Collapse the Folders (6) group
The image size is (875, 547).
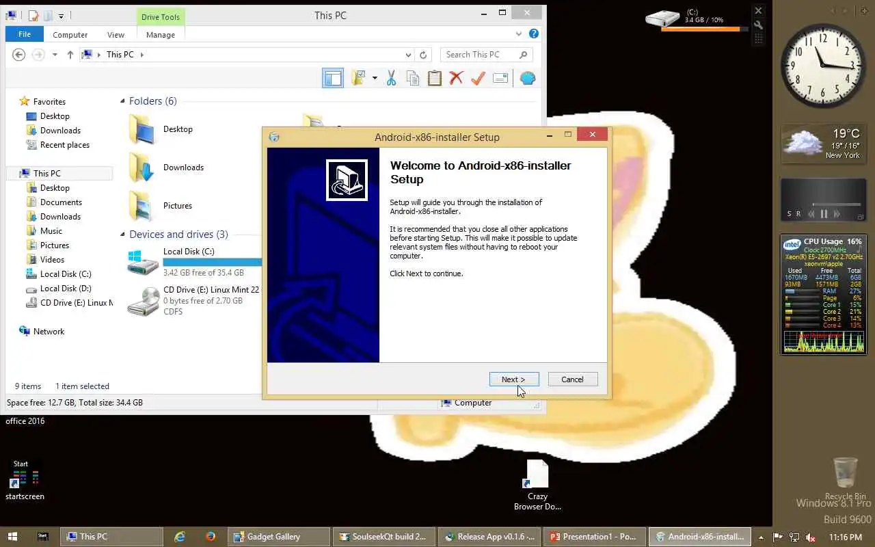pyautogui.click(x=122, y=101)
